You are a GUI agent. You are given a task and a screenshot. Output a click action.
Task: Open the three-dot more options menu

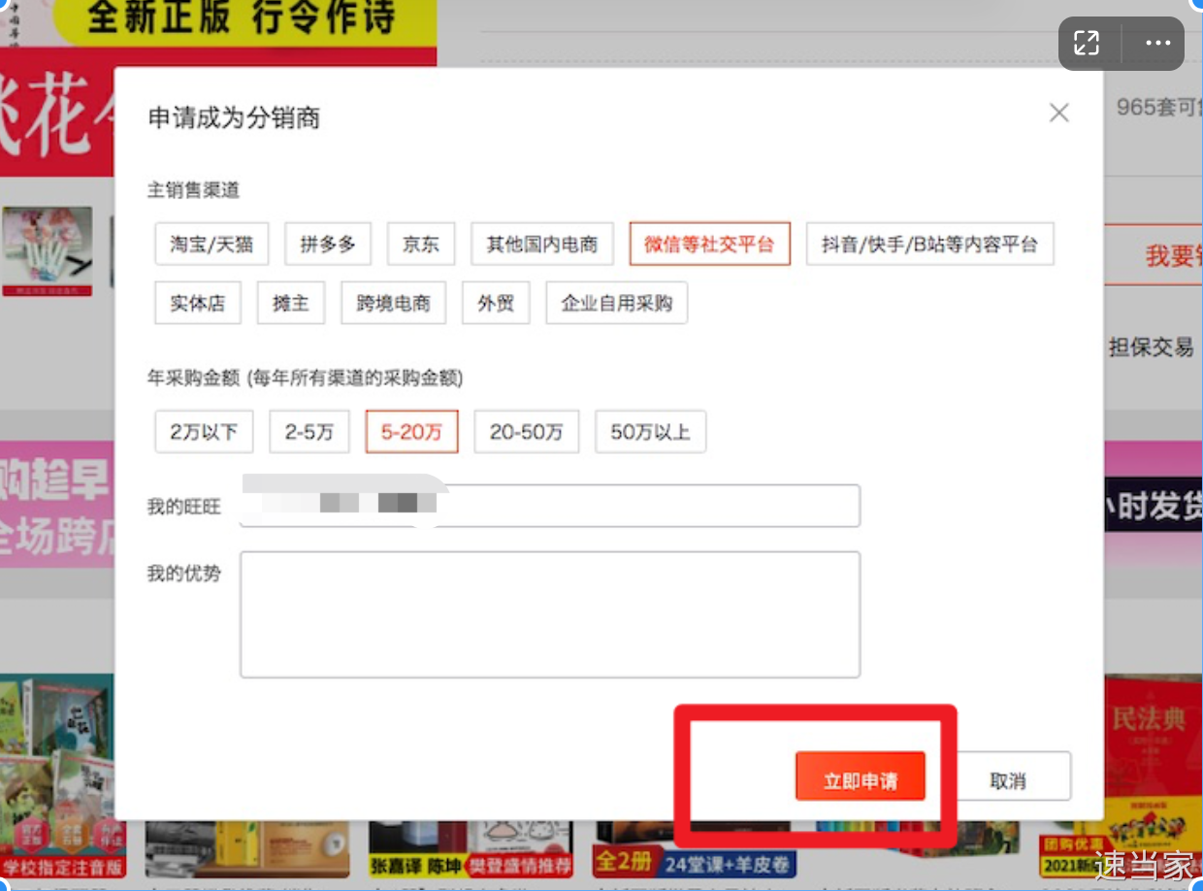point(1158,43)
